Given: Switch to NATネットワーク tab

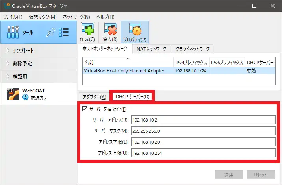Looking at the screenshot, I should click(151, 49).
